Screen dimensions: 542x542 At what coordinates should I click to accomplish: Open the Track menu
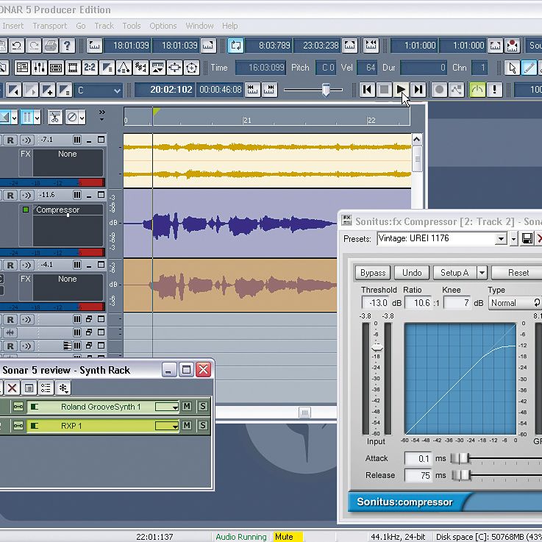(x=104, y=26)
